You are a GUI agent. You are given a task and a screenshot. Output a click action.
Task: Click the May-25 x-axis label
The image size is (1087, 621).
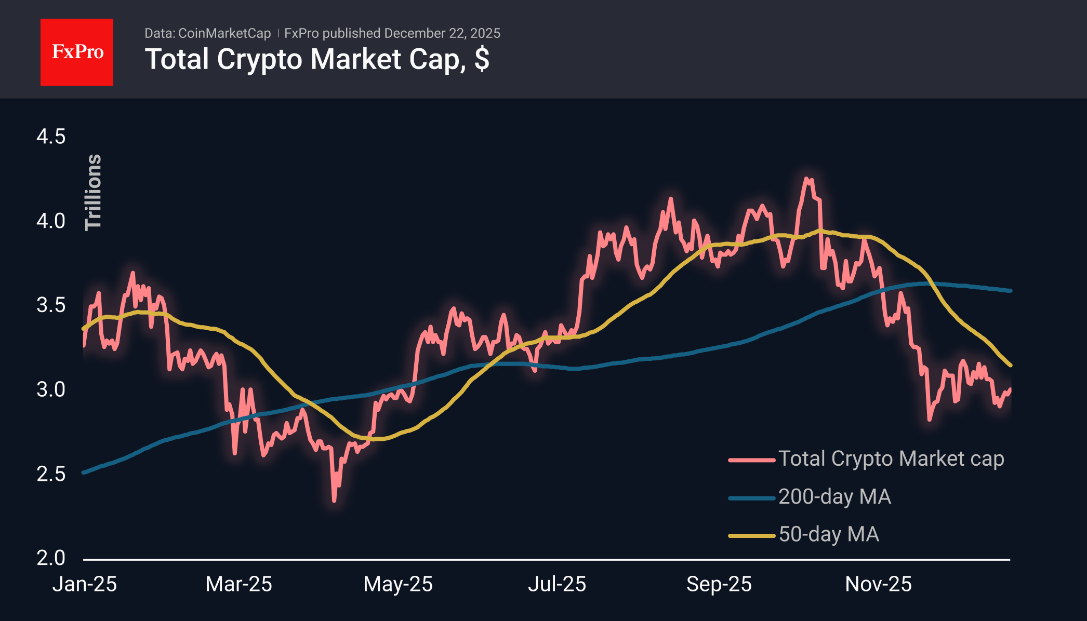coord(398,584)
